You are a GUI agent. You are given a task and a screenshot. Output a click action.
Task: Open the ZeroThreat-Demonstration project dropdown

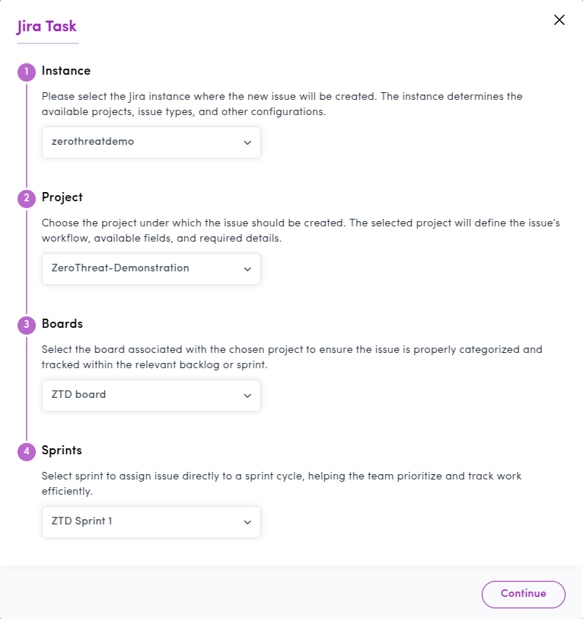[151, 269]
